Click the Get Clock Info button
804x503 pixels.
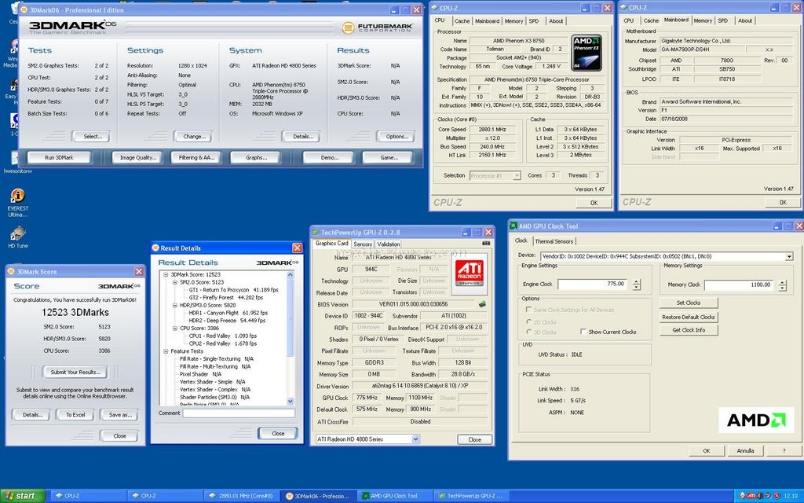(689, 330)
